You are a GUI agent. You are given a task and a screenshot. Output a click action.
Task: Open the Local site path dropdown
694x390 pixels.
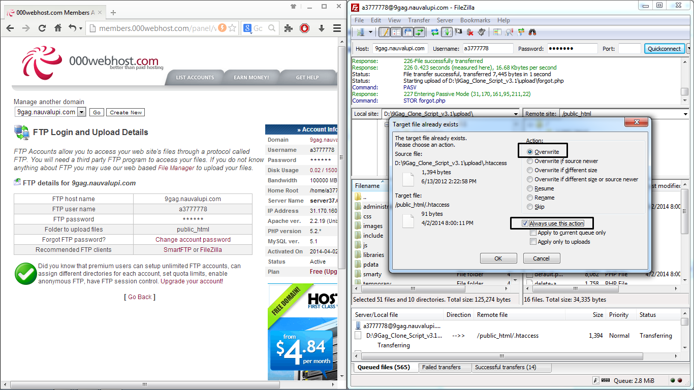(x=516, y=113)
